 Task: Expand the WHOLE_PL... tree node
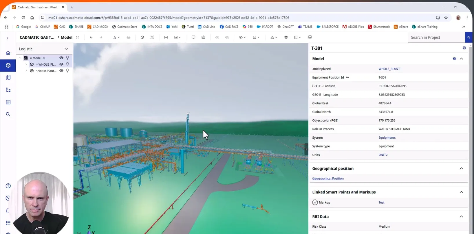(x=26, y=64)
